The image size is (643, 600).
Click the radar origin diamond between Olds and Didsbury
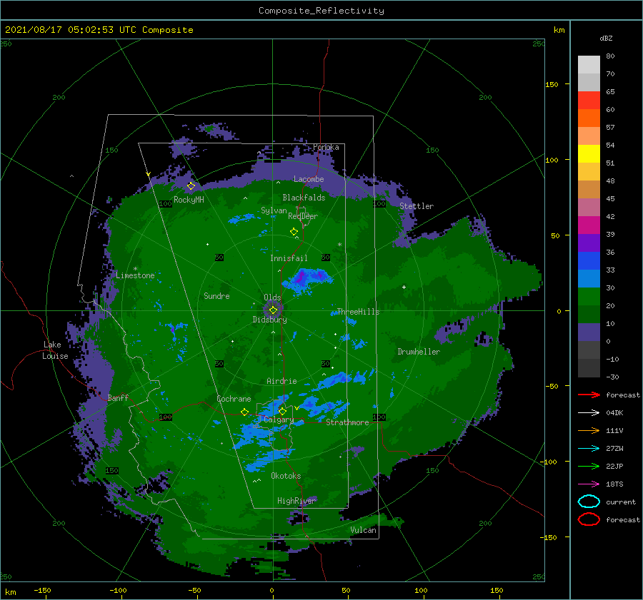tap(273, 310)
